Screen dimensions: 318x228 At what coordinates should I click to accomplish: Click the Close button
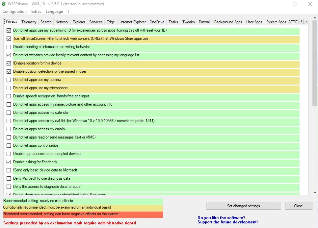click(x=299, y=206)
